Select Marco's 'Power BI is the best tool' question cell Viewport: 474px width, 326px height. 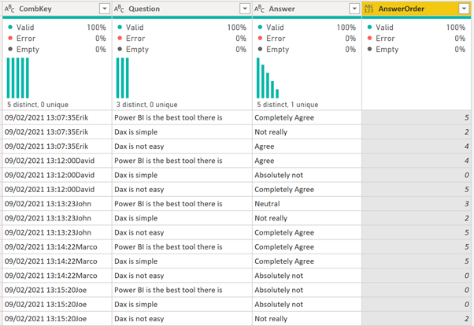[x=182, y=247]
